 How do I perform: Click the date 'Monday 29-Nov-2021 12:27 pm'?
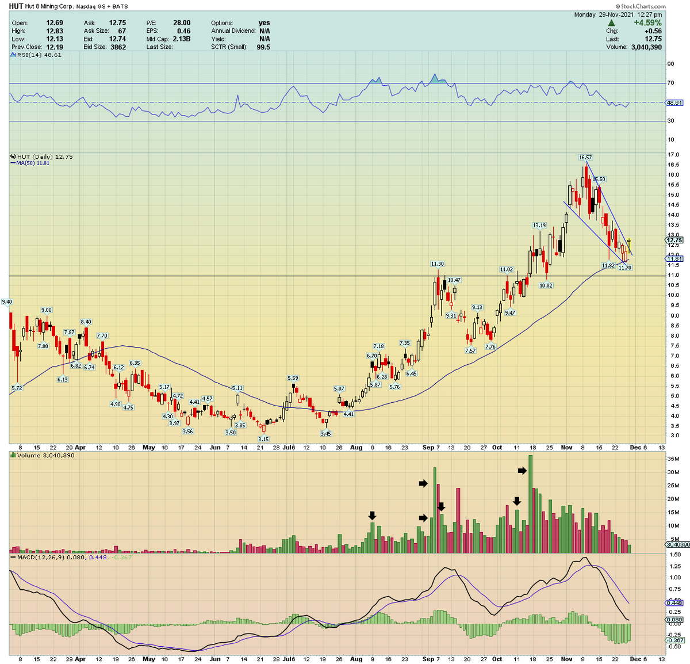point(618,14)
